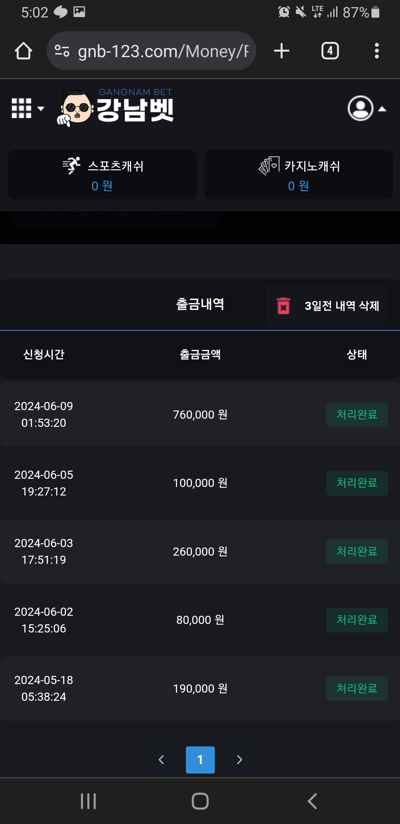
Task: Select the 스포츠캐쉬 balance card
Action: tap(102, 175)
